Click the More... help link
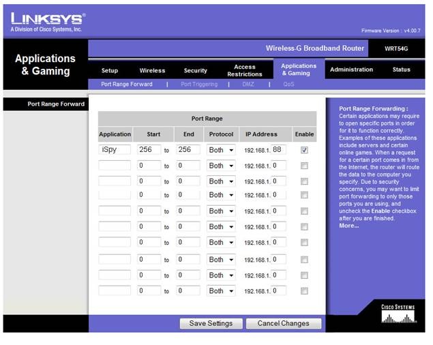433x345 pixels. pyautogui.click(x=348, y=226)
